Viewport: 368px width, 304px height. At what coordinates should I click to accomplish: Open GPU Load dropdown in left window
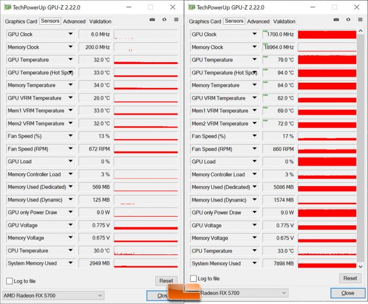(70, 161)
